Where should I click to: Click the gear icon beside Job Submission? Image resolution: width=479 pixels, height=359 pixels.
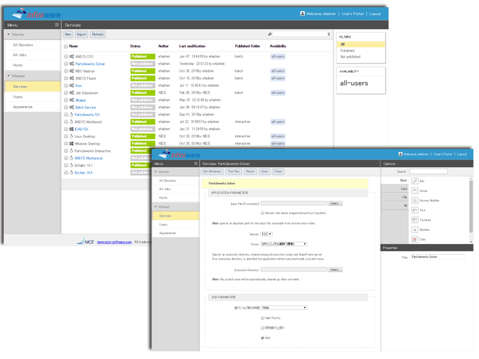click(72, 93)
